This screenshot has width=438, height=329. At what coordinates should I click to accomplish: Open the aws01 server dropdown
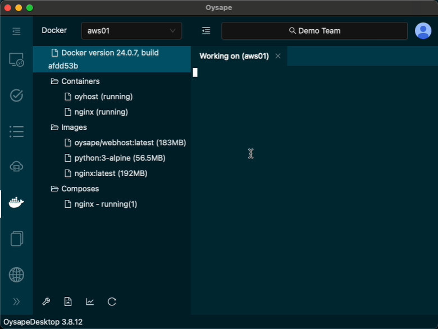pos(131,31)
